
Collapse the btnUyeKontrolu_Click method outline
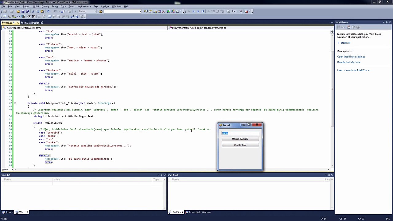tap(15, 103)
